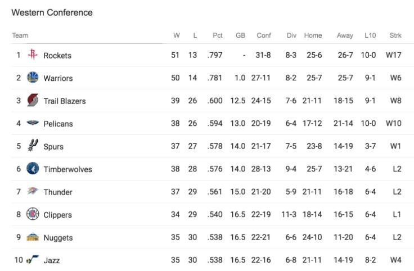Click the Nuggets team logo
The width and height of the screenshot is (414, 271).
(x=33, y=237)
